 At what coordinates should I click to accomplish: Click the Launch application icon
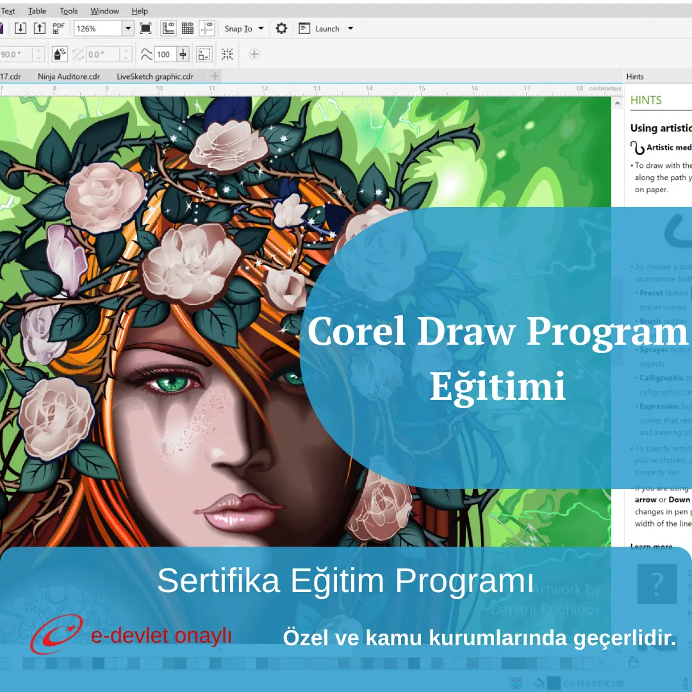304,29
